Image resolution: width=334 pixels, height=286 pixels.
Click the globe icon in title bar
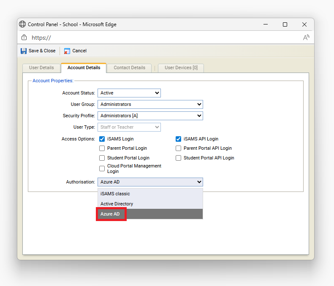tap(23, 24)
